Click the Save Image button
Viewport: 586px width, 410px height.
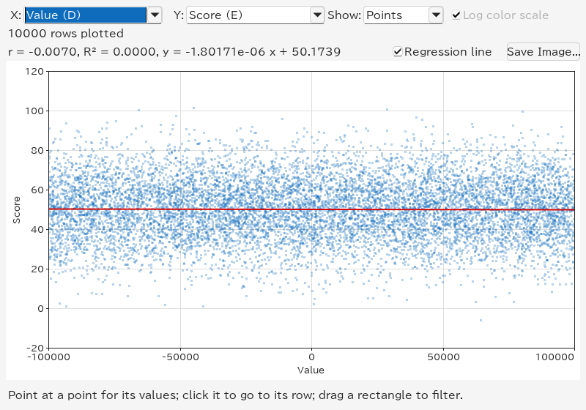tap(543, 51)
